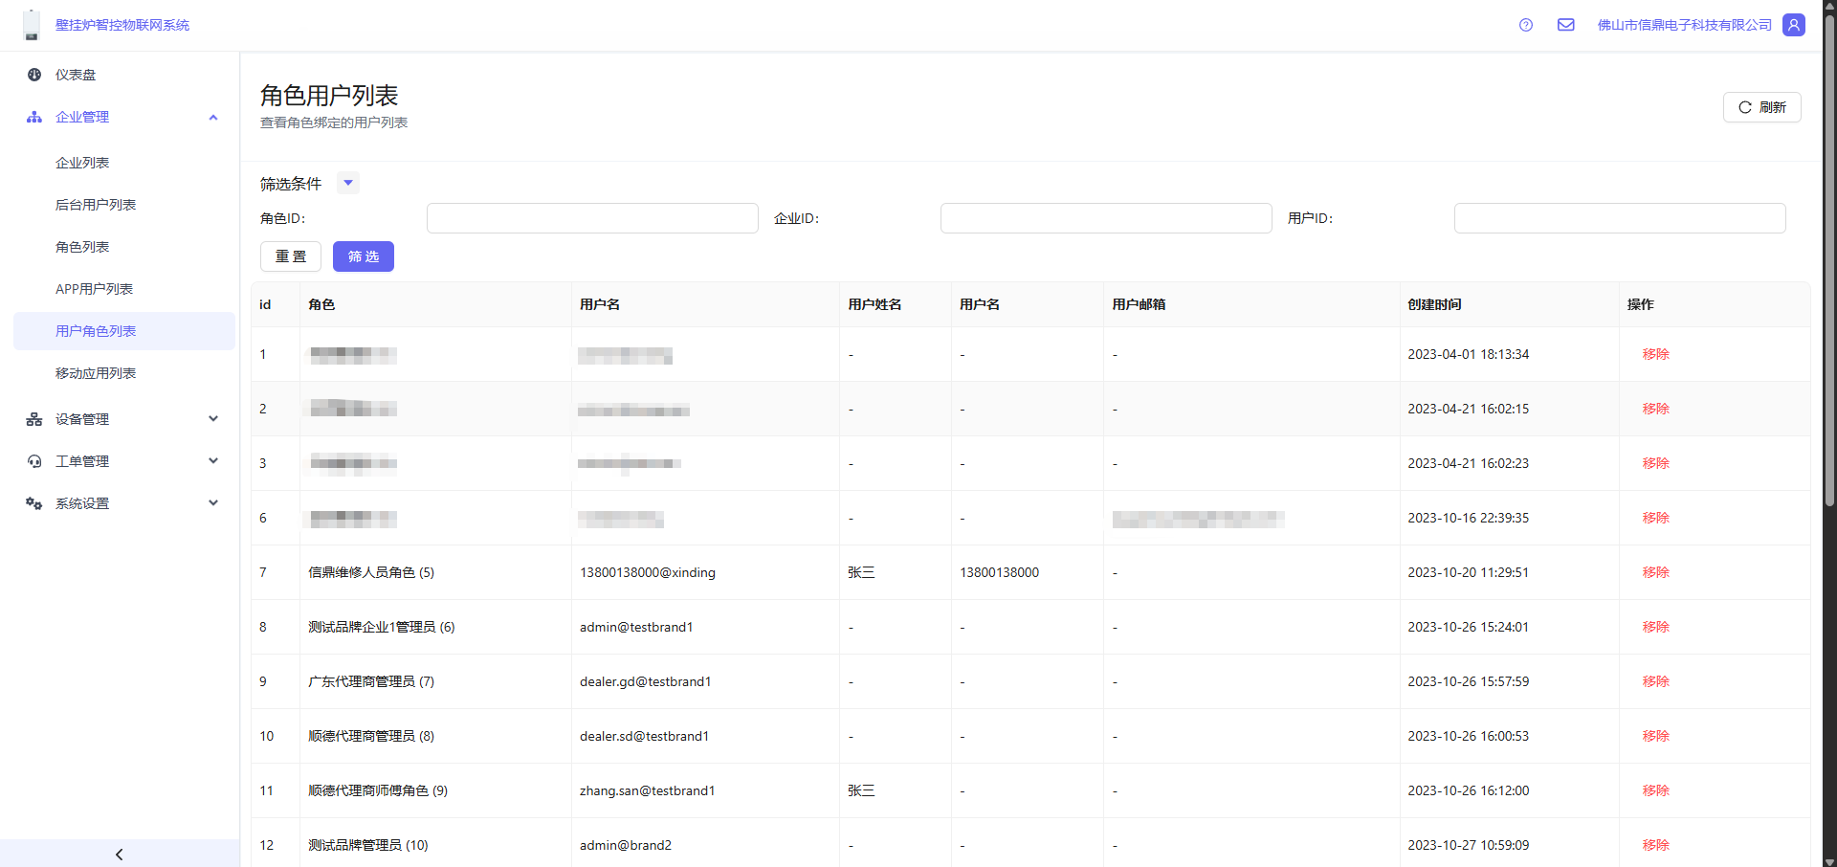The height and width of the screenshot is (867, 1837).
Task: Click the 工单管理 headset icon
Action: point(34,461)
